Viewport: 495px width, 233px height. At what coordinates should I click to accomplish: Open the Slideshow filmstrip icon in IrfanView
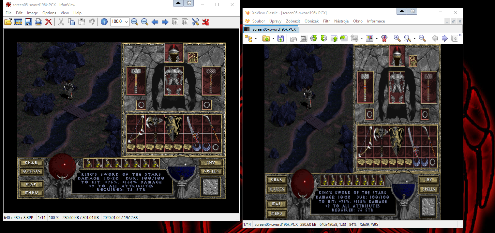click(18, 22)
